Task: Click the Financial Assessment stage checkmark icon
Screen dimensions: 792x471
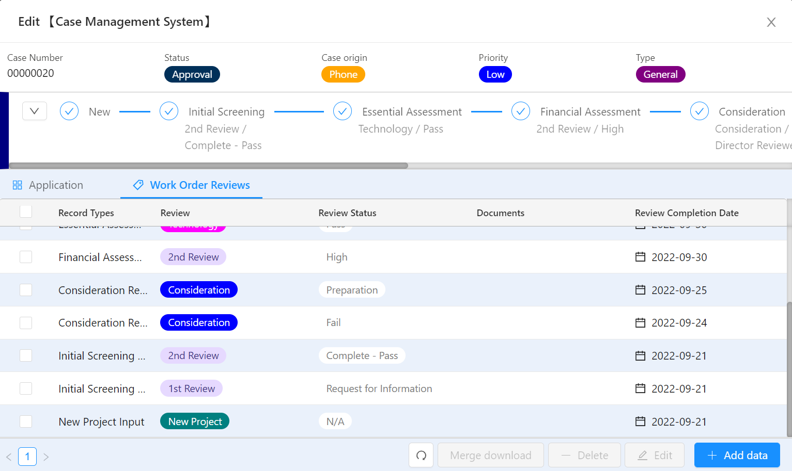Action: pos(521,111)
